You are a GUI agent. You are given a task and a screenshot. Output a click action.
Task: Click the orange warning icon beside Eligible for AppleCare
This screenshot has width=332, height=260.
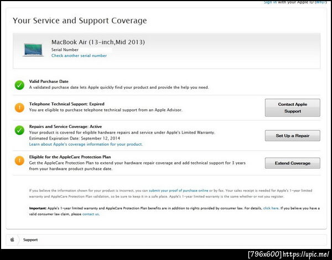[19, 161]
